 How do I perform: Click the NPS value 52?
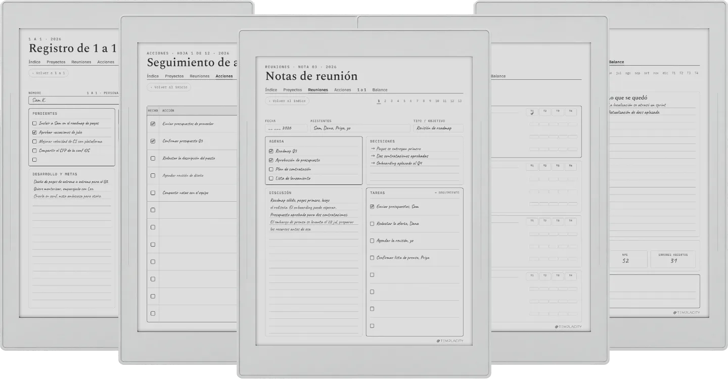(x=626, y=261)
